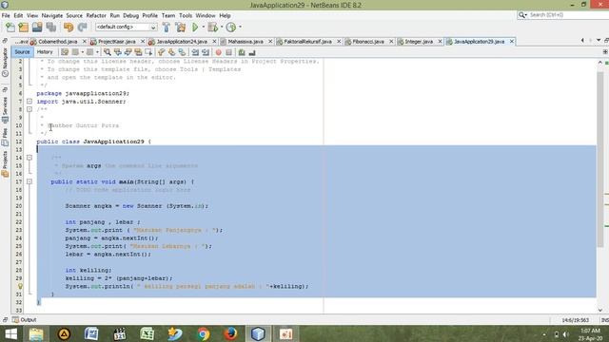This screenshot has width=609, height=342.
Task: Open the Projects side panel
Action: point(5,164)
